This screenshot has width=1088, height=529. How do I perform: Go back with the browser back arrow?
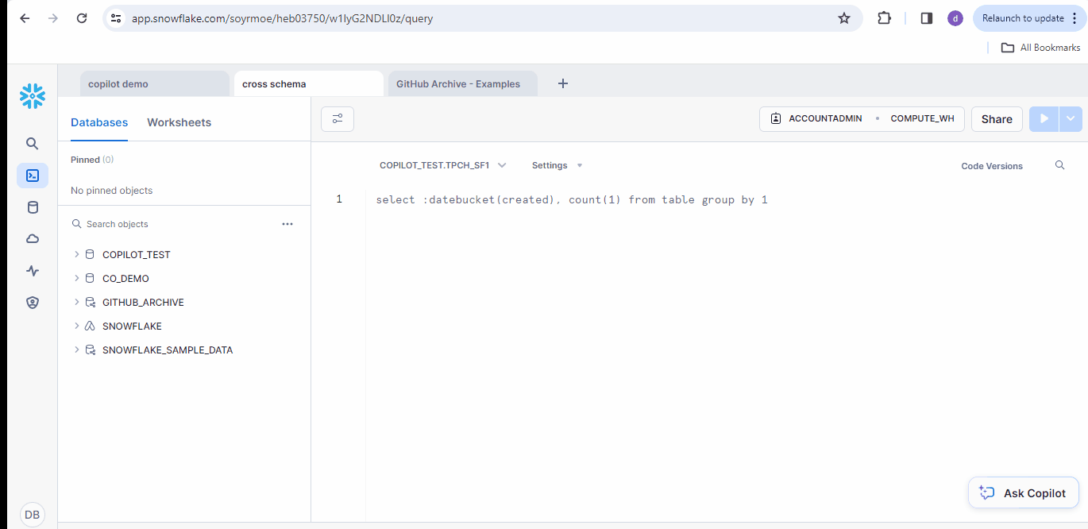(x=25, y=18)
